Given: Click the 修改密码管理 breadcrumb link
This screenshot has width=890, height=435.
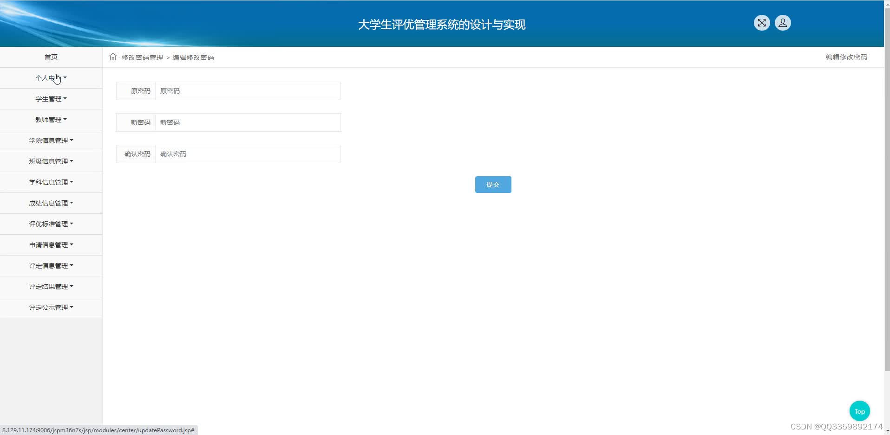Looking at the screenshot, I should (142, 58).
